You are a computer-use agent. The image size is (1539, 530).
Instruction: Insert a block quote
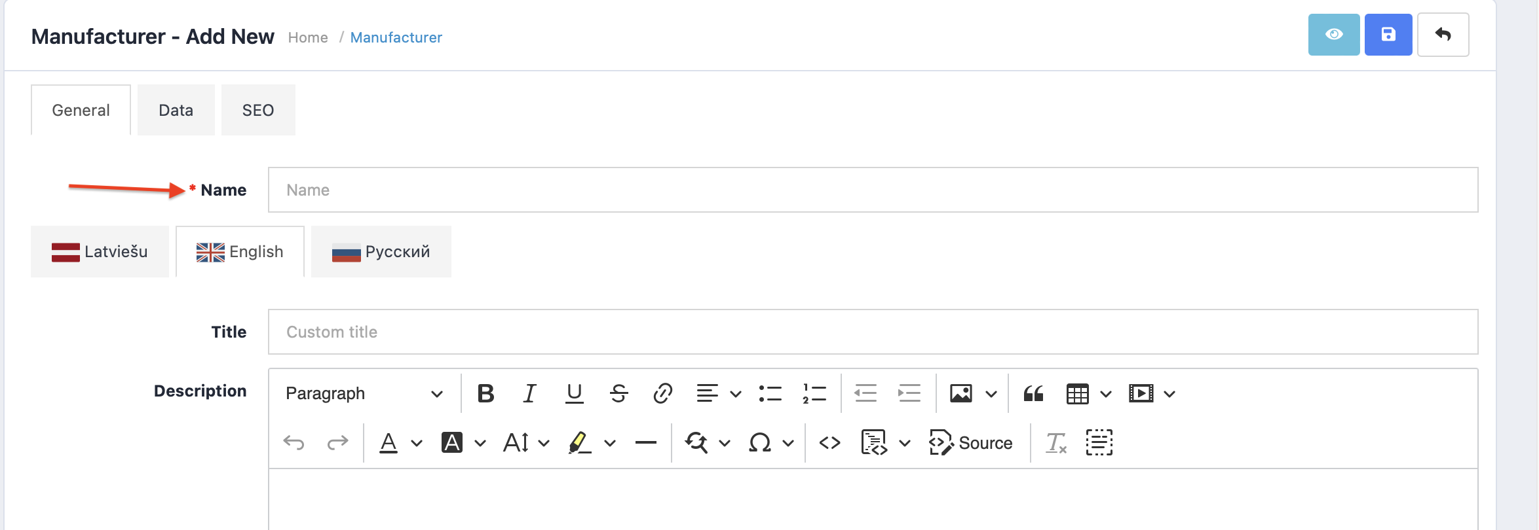(x=1033, y=393)
